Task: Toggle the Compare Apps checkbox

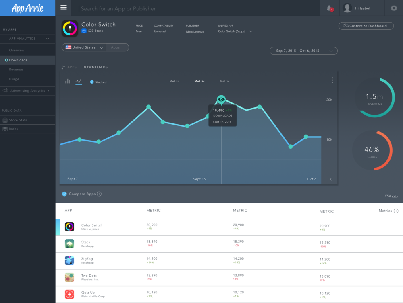Action: 64,194
